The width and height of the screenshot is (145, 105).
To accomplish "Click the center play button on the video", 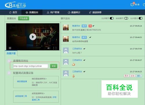I will (x=33, y=37).
